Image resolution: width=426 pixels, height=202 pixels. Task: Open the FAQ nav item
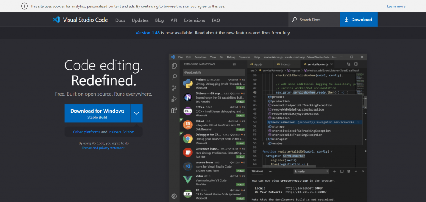pyautogui.click(x=216, y=20)
